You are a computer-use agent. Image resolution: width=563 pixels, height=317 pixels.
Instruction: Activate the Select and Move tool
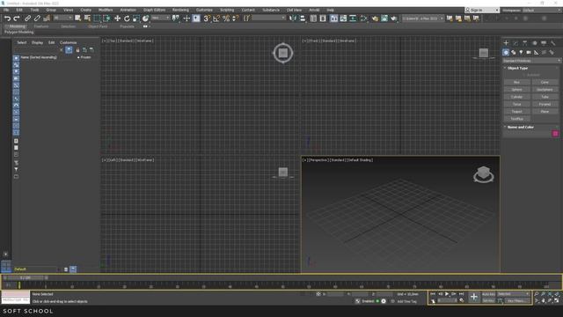pyautogui.click(x=117, y=18)
